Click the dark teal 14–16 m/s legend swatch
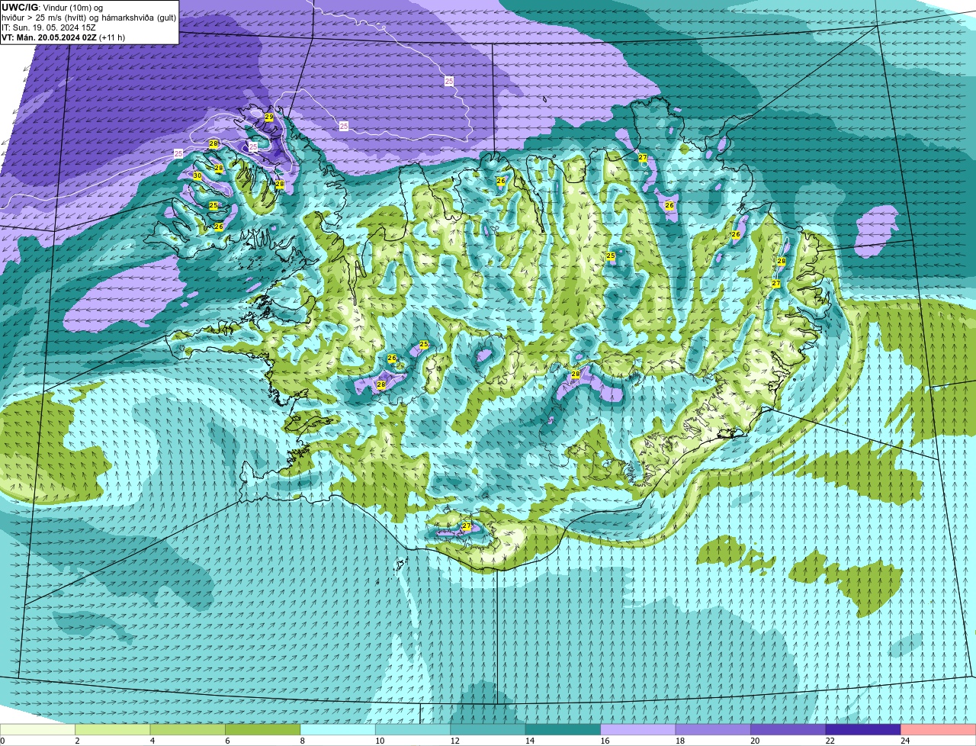Image resolution: width=976 pixels, height=746 pixels. click(x=563, y=729)
